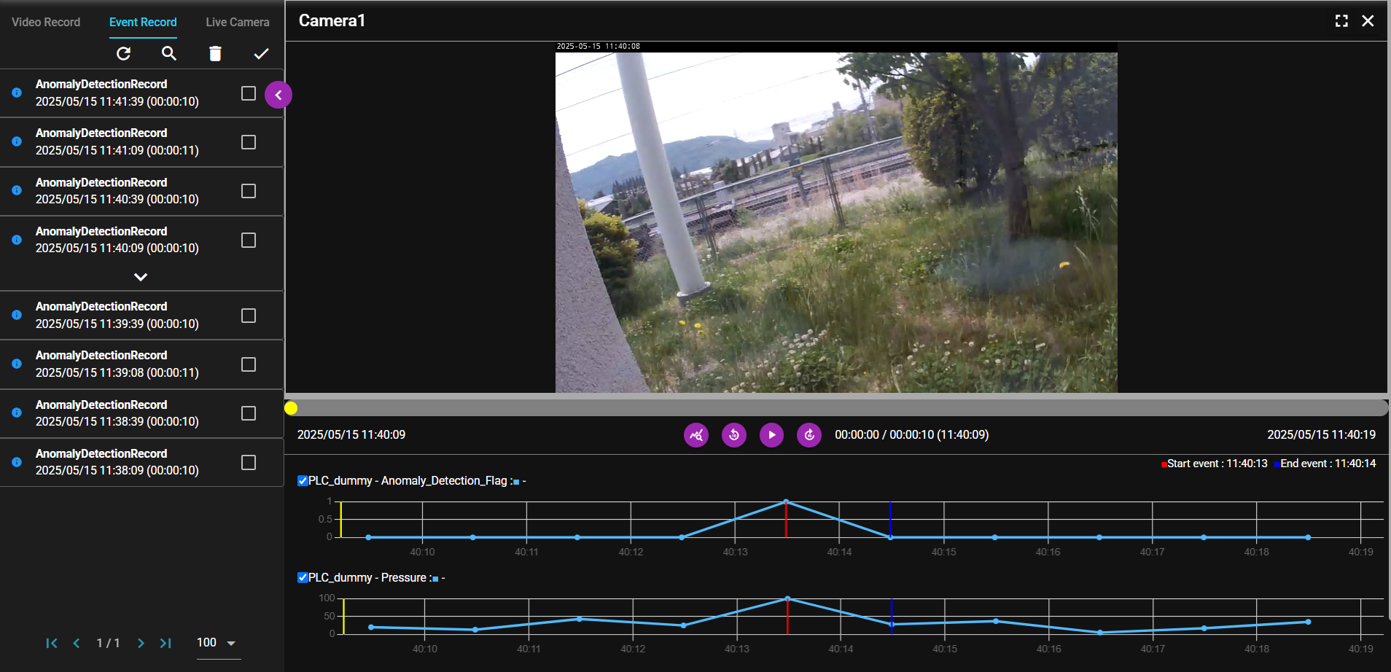Open the 11:39:08 AnomalyDetectionRecord entry
The width and height of the screenshot is (1391, 672).
[117, 364]
